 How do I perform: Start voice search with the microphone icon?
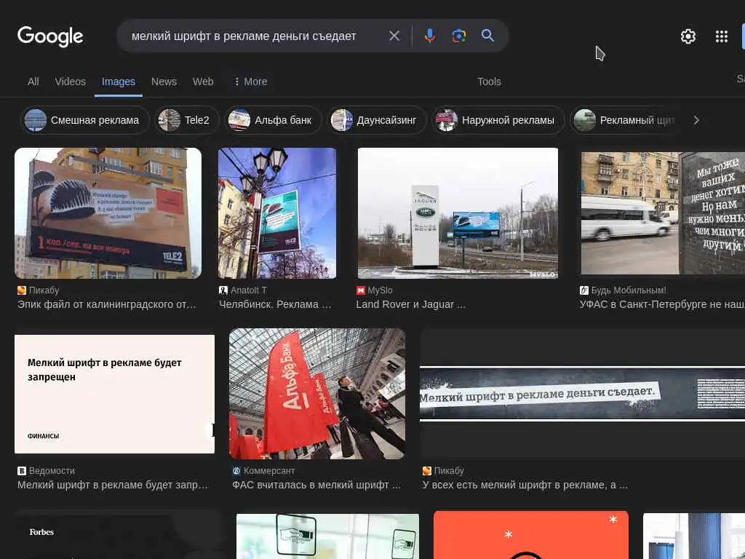click(x=429, y=36)
